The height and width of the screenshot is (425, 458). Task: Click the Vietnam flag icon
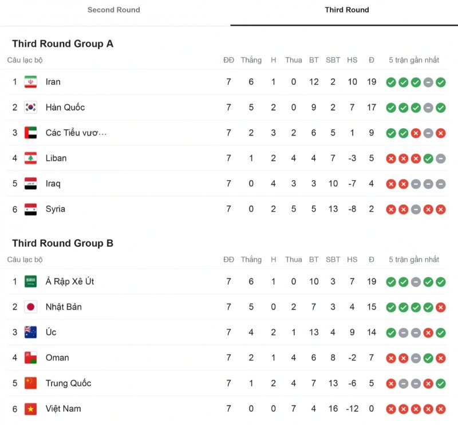coord(30,409)
